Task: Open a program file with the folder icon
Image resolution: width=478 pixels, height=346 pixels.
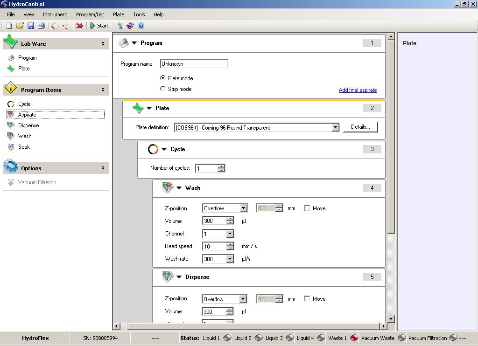Action: [x=20, y=26]
